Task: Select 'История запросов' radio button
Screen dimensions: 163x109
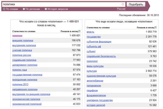Action: (x=46, y=9)
